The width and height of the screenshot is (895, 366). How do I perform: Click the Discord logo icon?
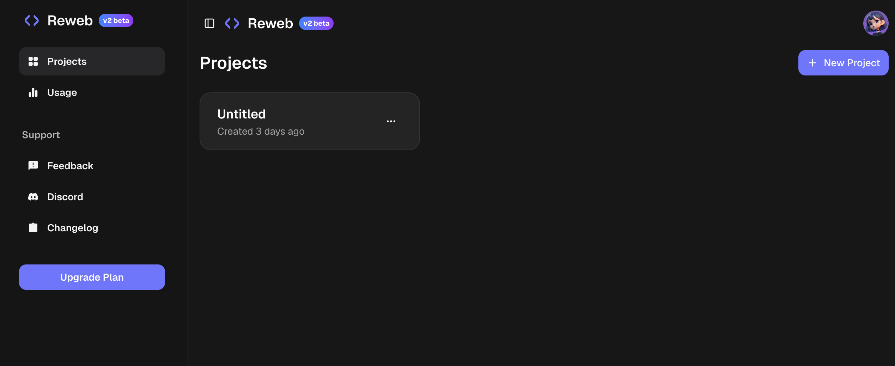[x=33, y=197]
